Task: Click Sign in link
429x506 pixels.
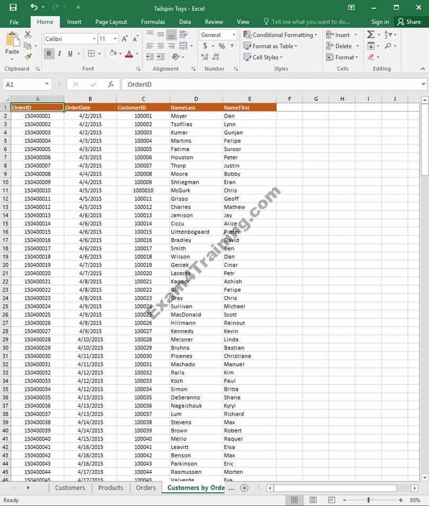Action: coord(380,22)
